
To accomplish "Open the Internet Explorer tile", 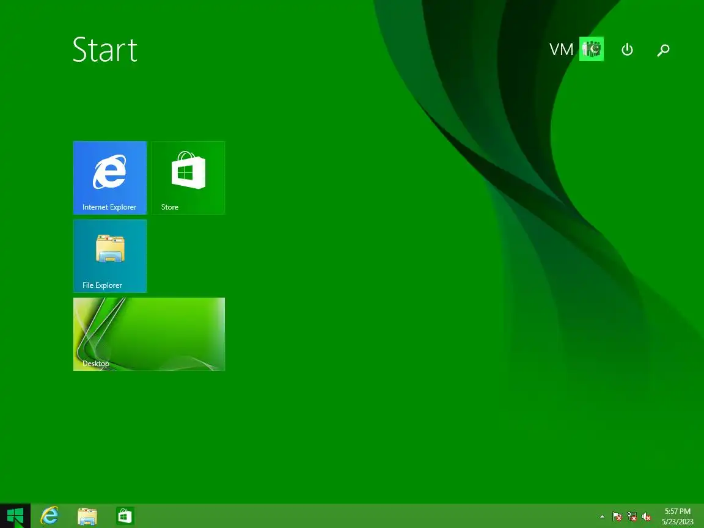I will [110, 178].
